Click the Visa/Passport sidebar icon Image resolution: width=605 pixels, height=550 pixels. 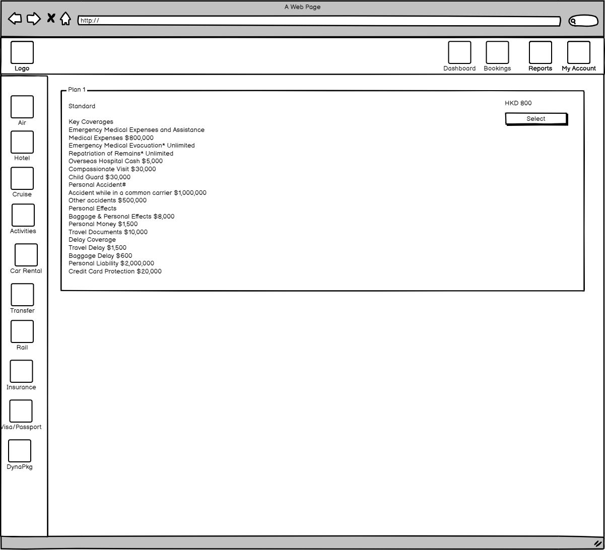click(x=21, y=411)
